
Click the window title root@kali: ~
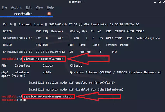pos(76,2)
